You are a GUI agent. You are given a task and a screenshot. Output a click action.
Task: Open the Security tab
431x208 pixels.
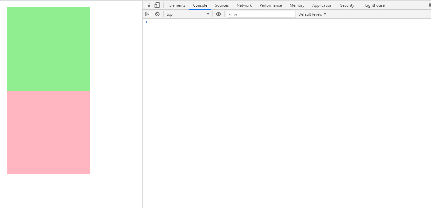(x=347, y=5)
